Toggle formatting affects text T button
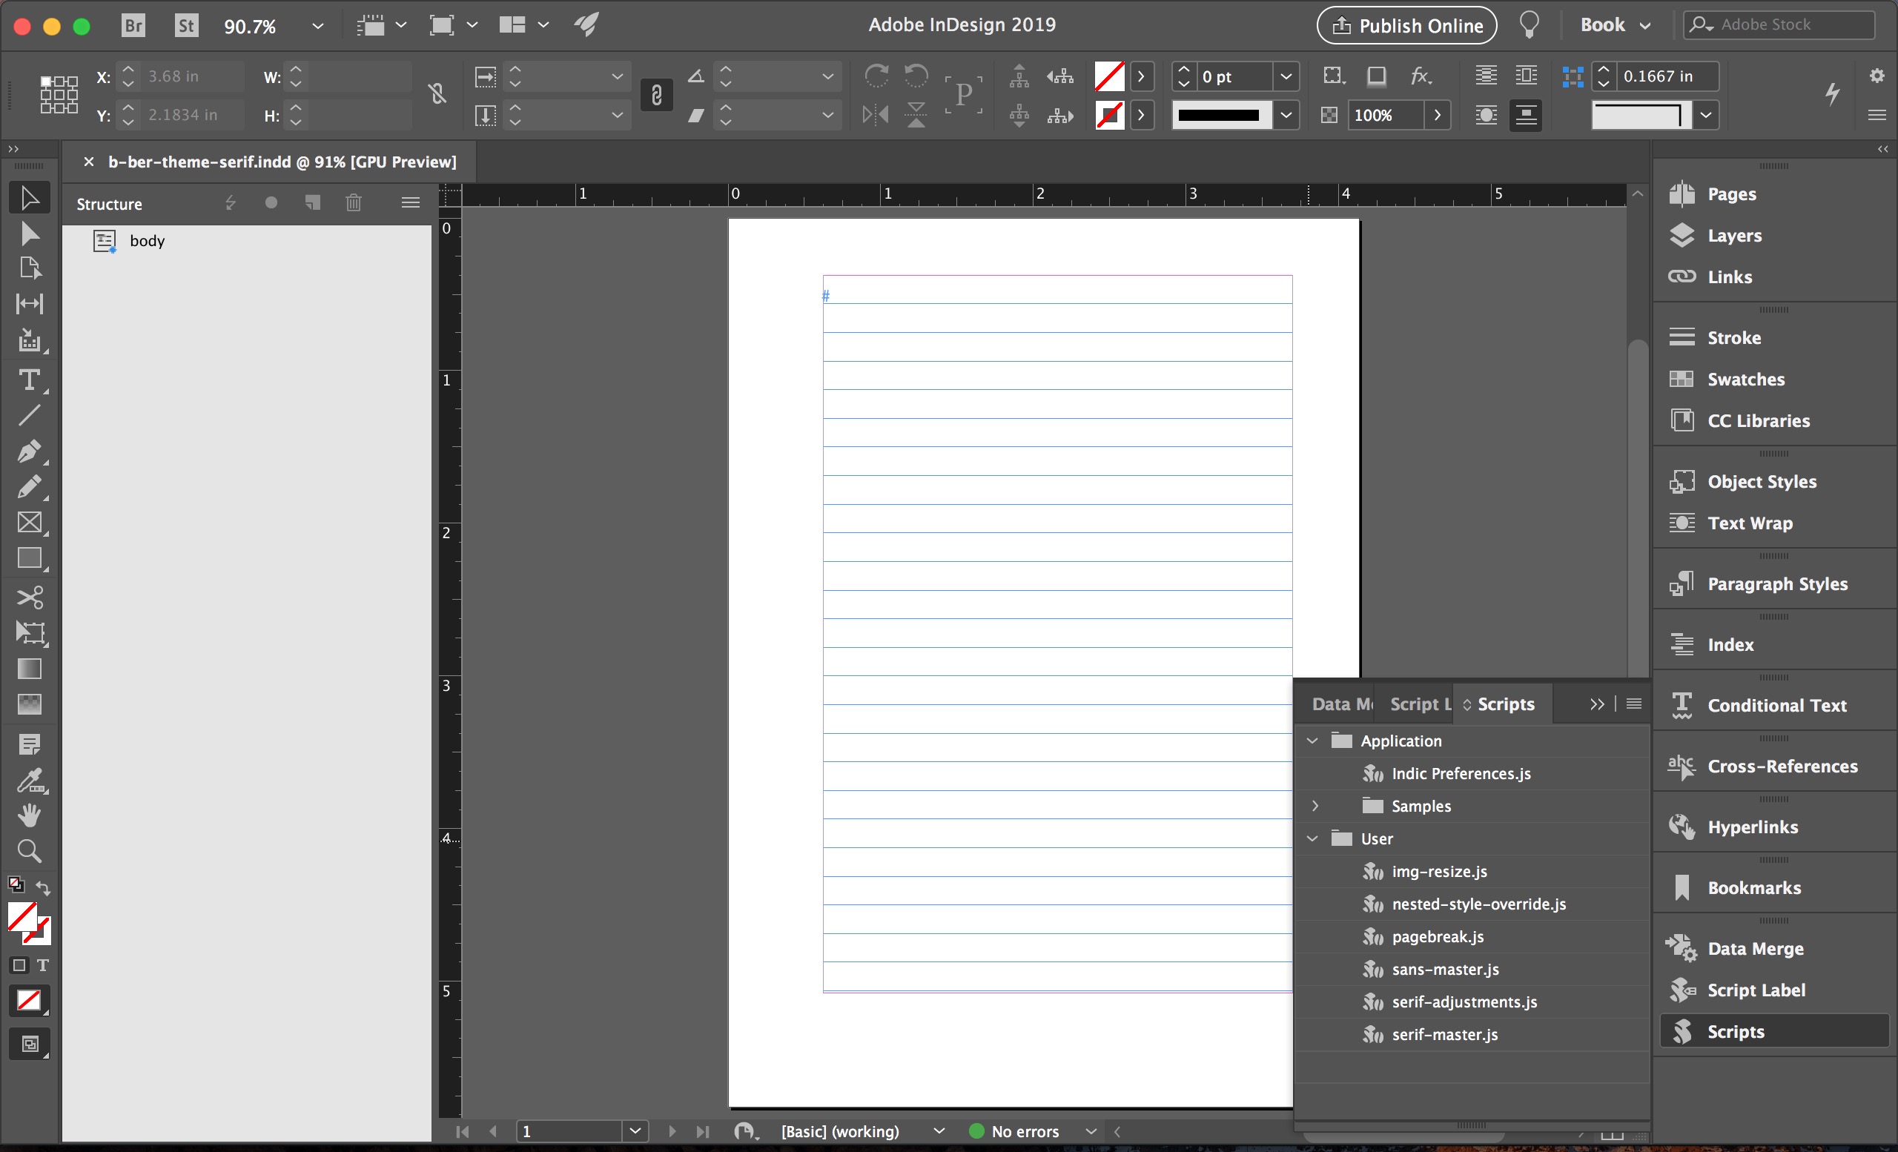1898x1152 pixels. tap(42, 965)
